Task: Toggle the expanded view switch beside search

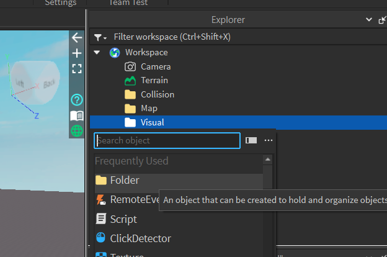Action: 251,140
